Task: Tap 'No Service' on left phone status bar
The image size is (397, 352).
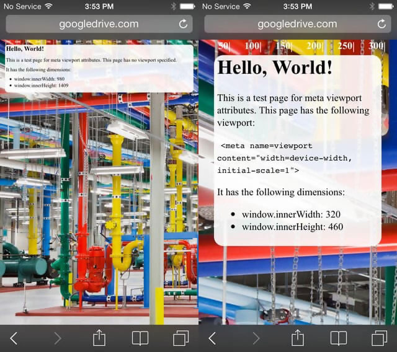Action: [22, 6]
